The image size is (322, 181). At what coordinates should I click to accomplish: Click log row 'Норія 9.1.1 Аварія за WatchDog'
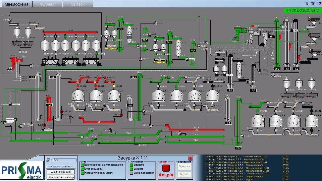click(x=247, y=159)
